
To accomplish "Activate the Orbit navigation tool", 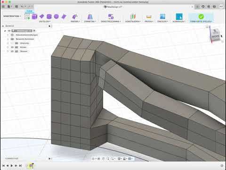I will [94, 159].
